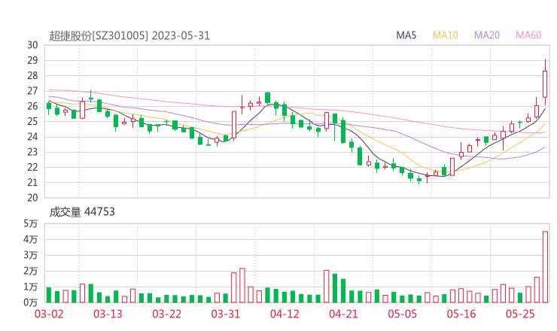Click the price axis value 24
Image resolution: width=557 pixels, height=331 pixels.
pyautogui.click(x=32, y=137)
